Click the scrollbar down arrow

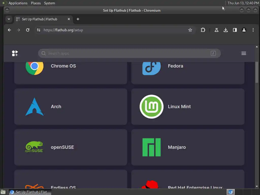tap(257, 186)
